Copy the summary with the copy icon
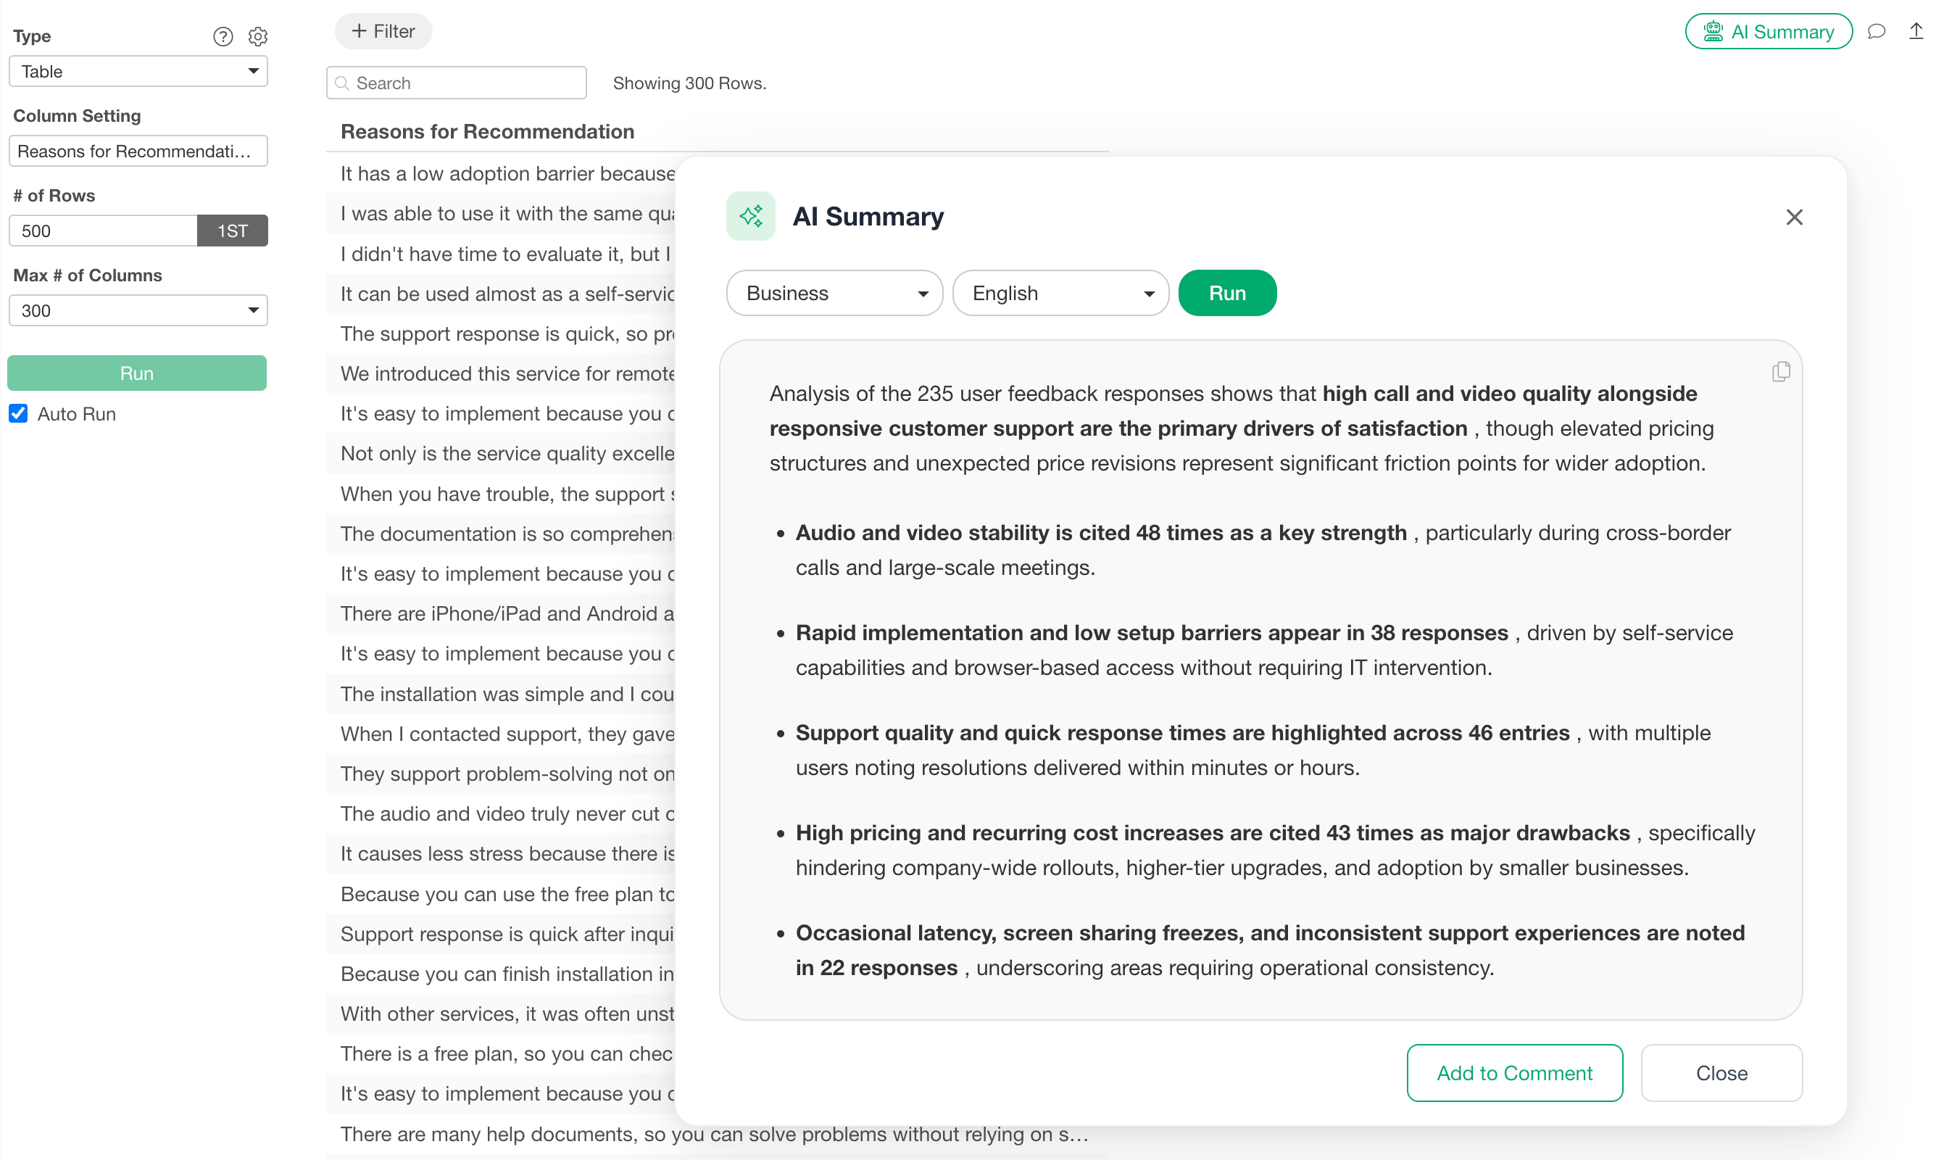1944x1160 pixels. click(x=1781, y=371)
